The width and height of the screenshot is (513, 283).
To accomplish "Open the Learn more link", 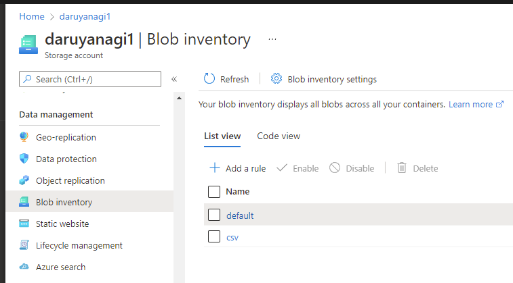I will pos(476,104).
